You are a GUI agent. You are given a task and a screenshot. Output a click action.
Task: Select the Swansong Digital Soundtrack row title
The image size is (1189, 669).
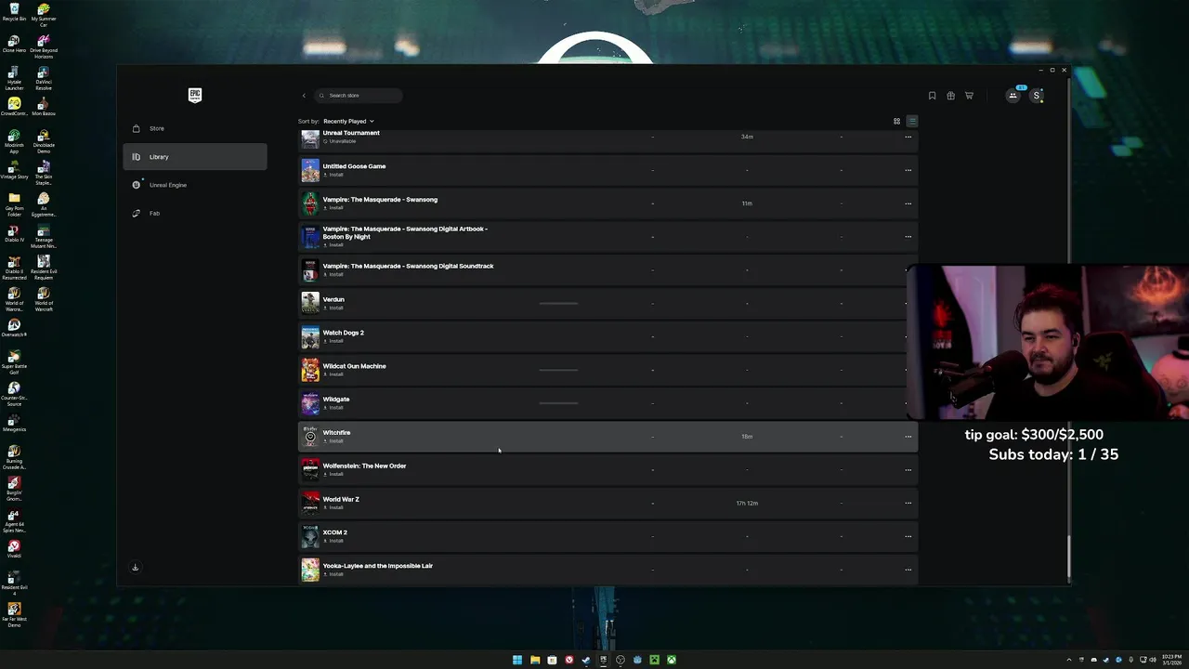tap(408, 266)
